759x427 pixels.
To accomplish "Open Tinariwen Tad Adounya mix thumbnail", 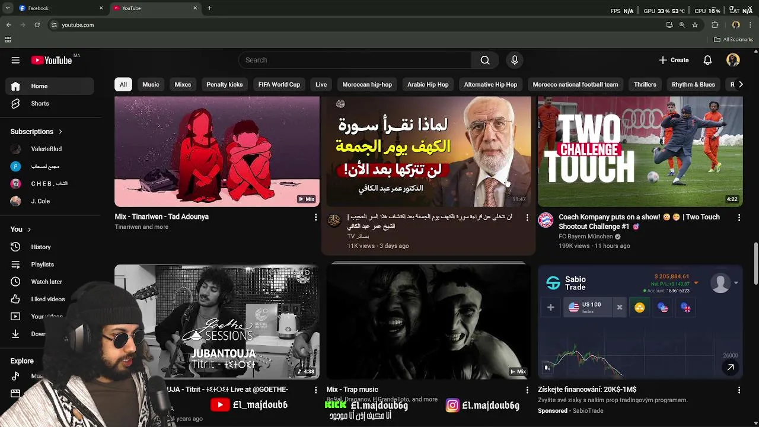I will [x=217, y=151].
